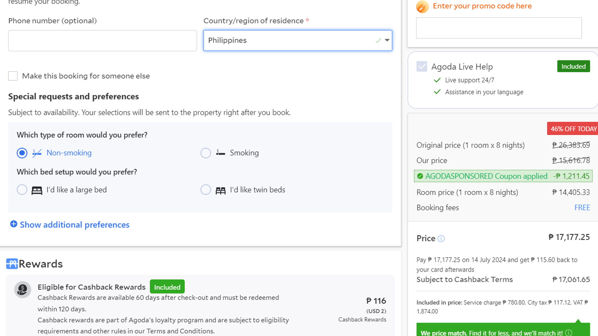Click the smoking room icon
The image size is (598, 336).
pos(220,153)
